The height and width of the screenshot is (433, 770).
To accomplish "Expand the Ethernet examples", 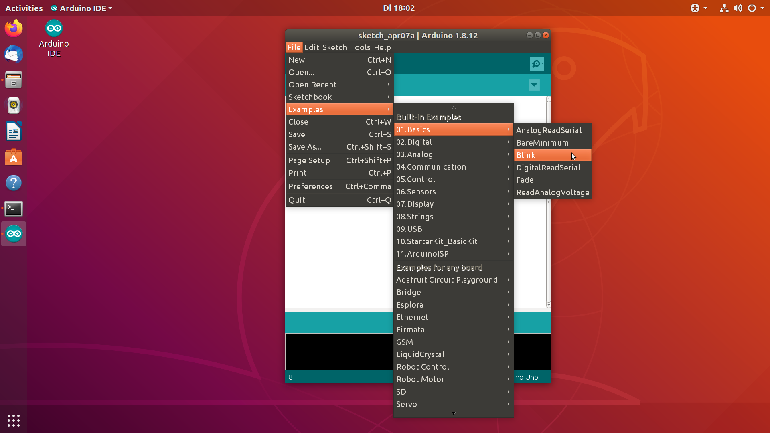I will pos(454,317).
